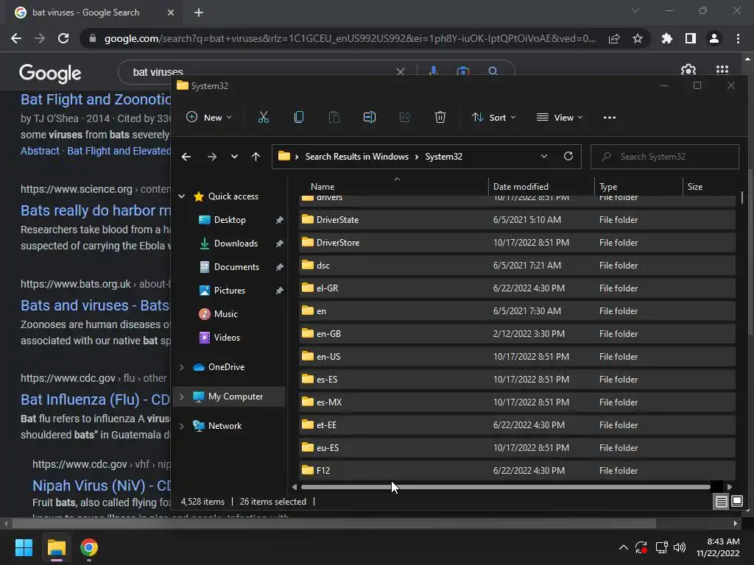Switch to large thumbnails view icon in status bar
The height and width of the screenshot is (565, 754).
coord(737,502)
